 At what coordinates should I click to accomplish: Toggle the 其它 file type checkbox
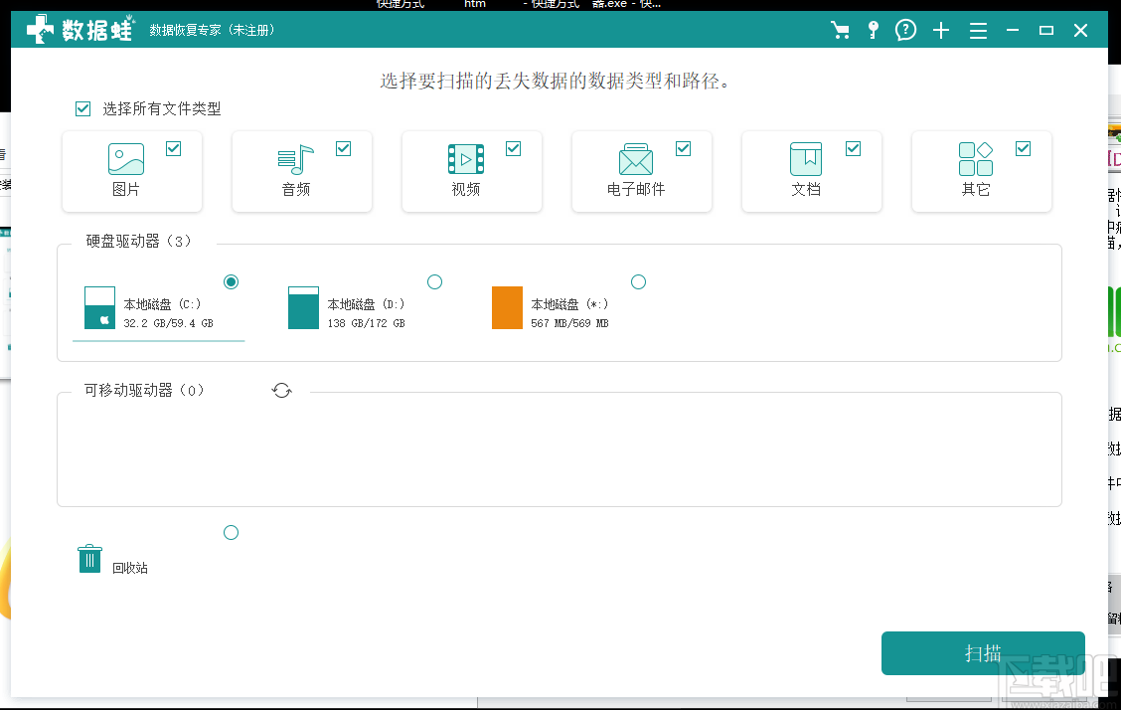coord(1023,149)
